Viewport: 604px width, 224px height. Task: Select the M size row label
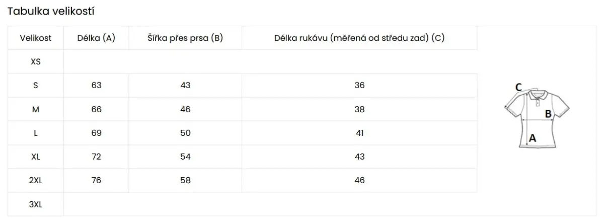coord(36,109)
